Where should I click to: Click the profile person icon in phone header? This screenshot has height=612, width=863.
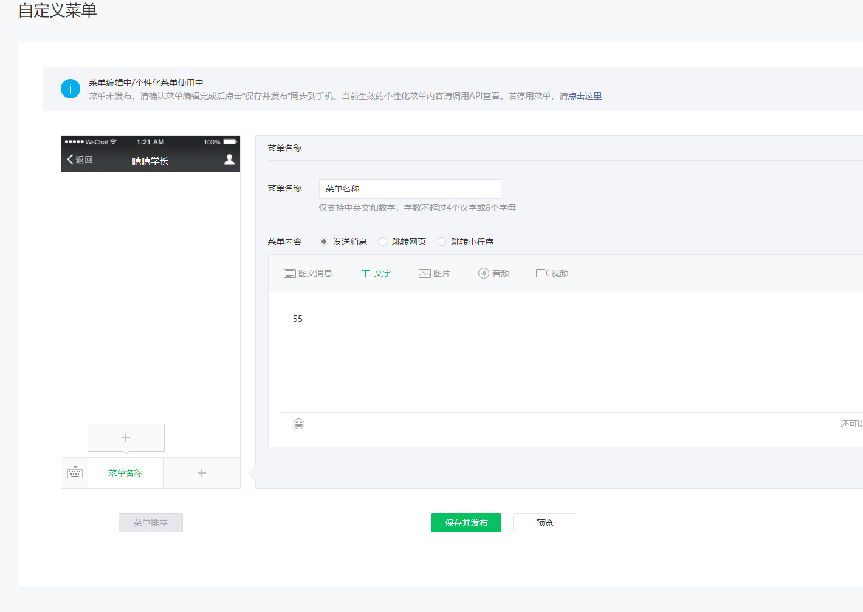point(229,159)
